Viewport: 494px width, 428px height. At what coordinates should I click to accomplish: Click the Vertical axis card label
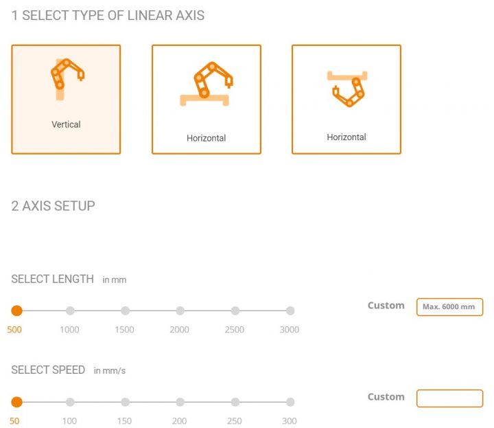pyautogui.click(x=66, y=124)
